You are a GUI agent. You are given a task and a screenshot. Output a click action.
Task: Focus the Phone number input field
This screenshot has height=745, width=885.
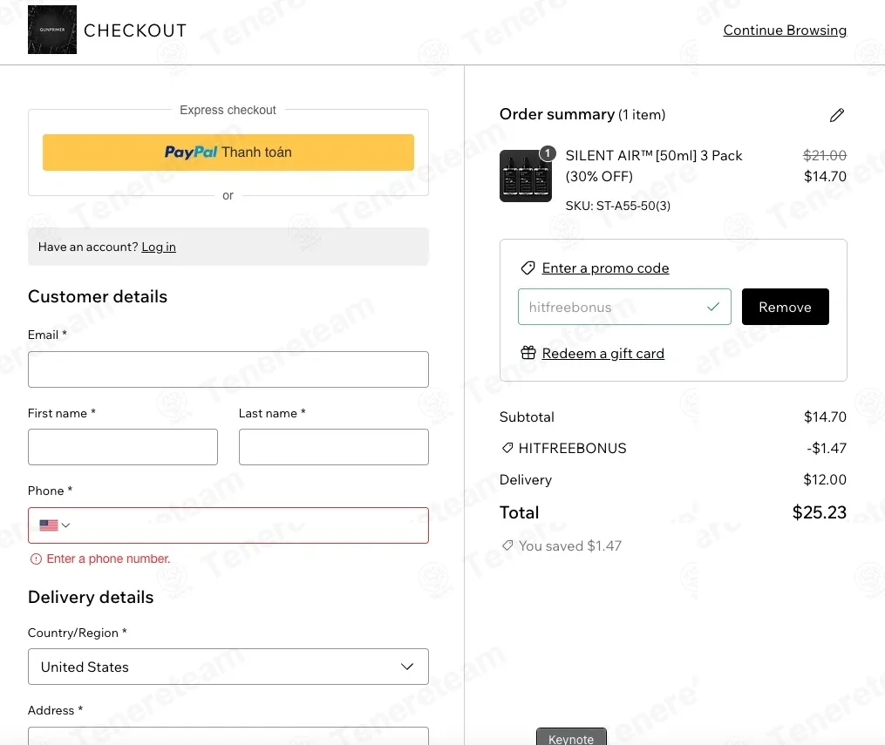click(x=228, y=525)
